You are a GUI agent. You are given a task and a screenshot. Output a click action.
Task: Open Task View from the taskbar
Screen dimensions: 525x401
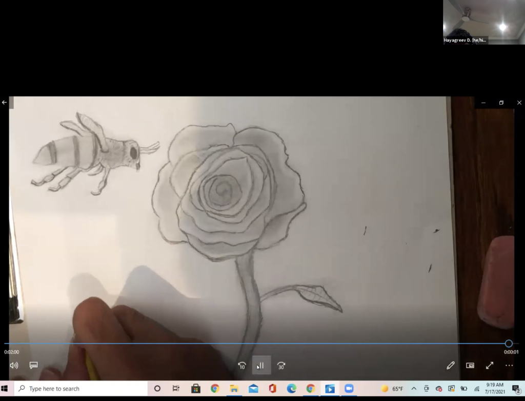176,389
